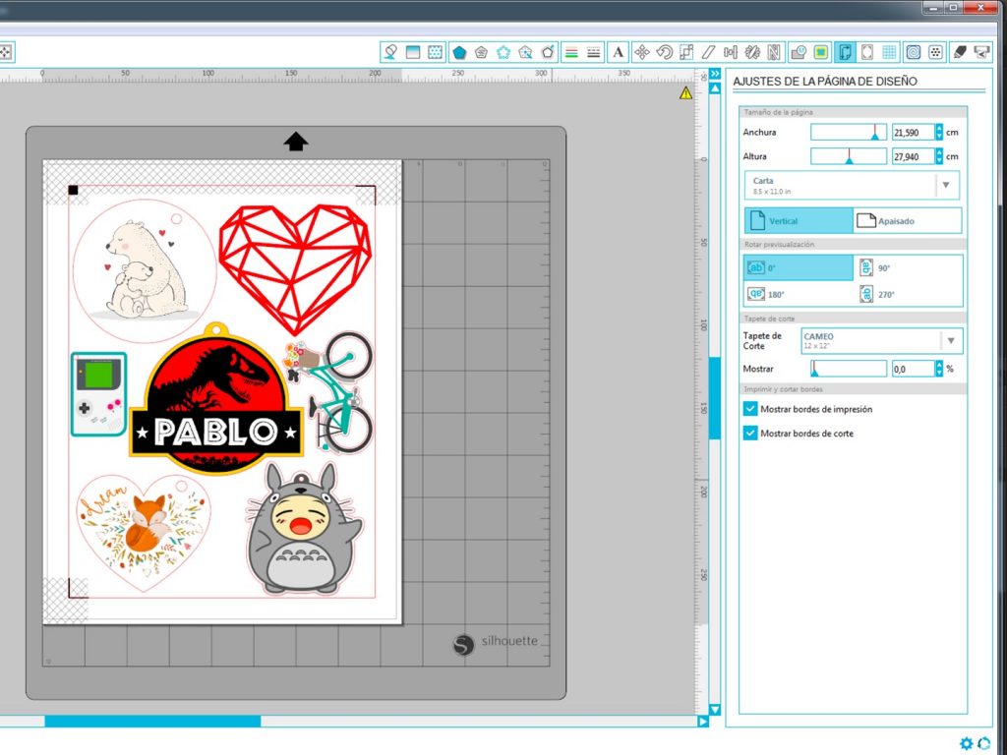Set preview rotation to 180°
The width and height of the screenshot is (1007, 755).
799,294
